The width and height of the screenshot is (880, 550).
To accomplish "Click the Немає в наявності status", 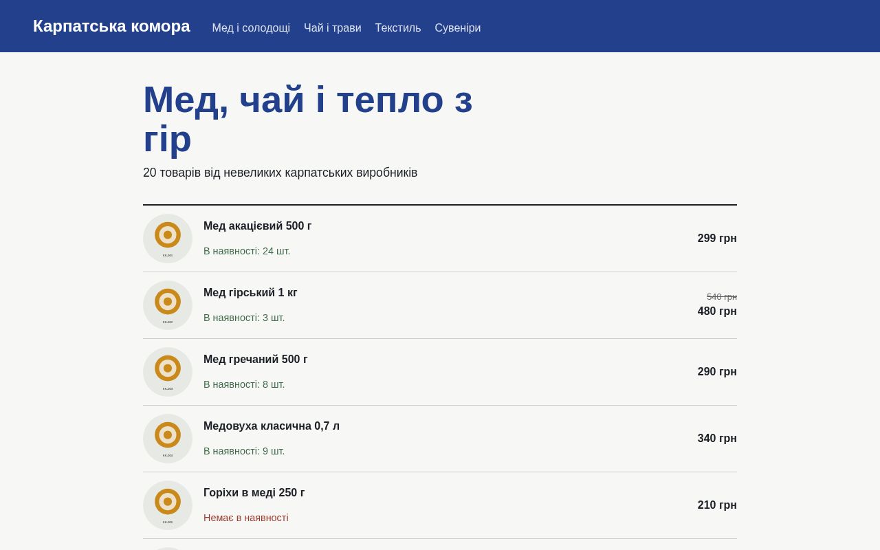I will 246,518.
